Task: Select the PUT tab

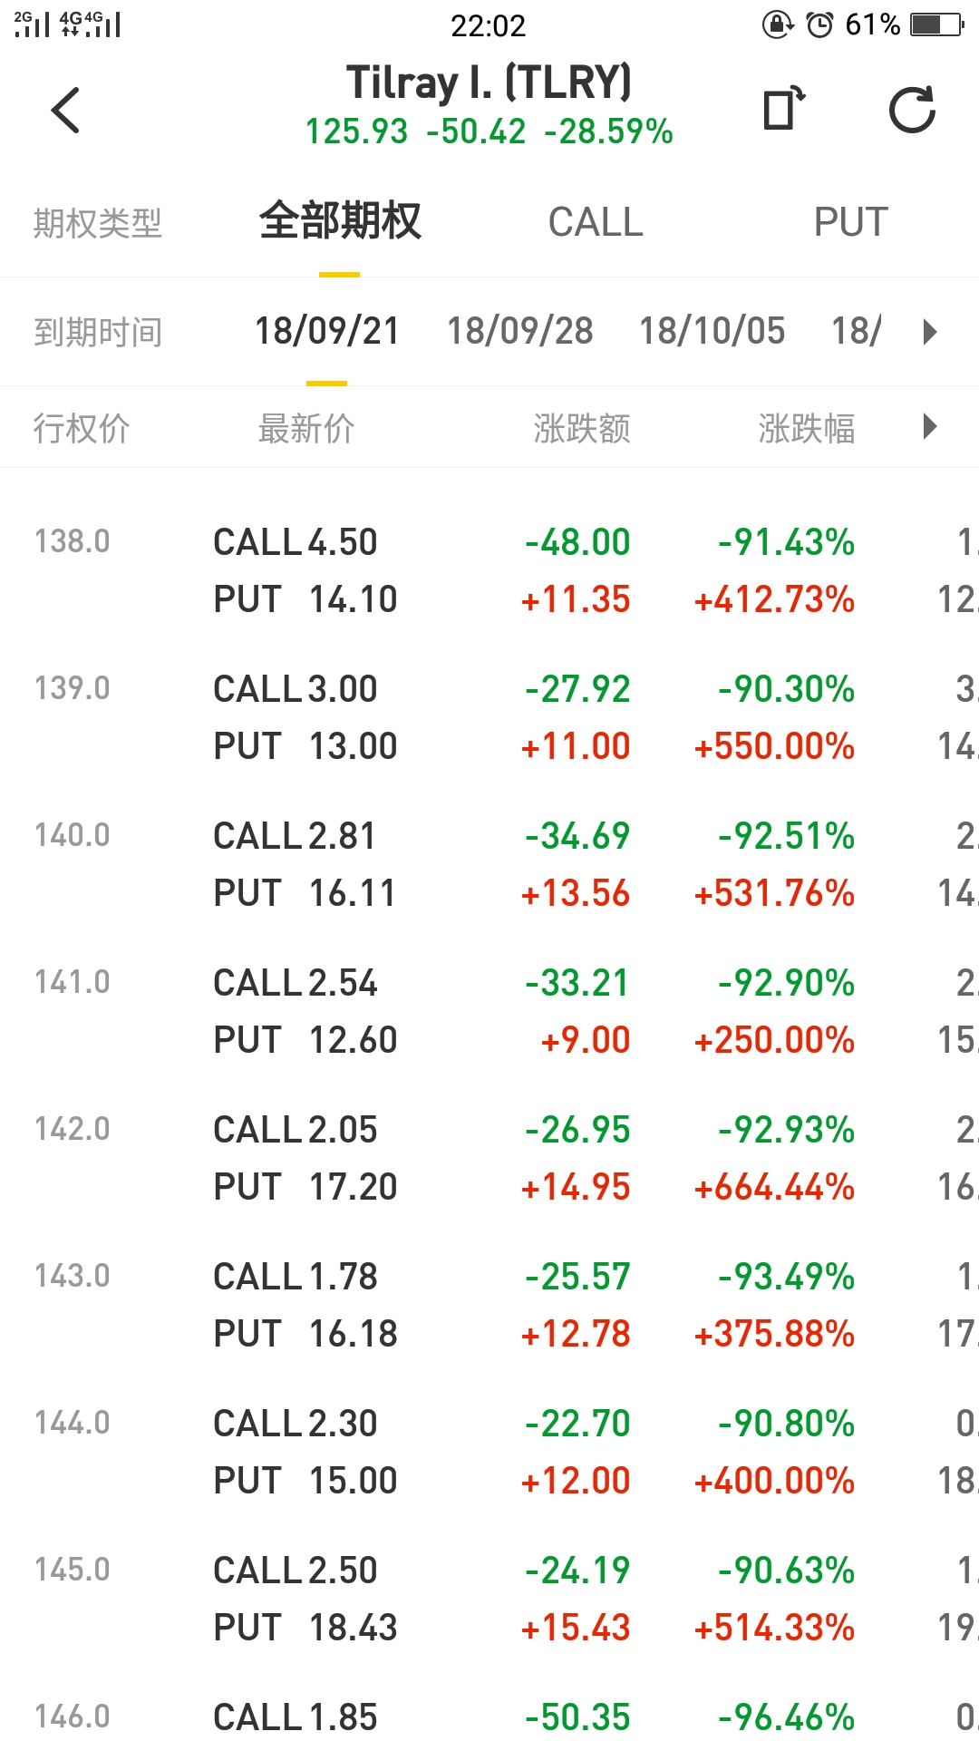Action: pos(850,222)
